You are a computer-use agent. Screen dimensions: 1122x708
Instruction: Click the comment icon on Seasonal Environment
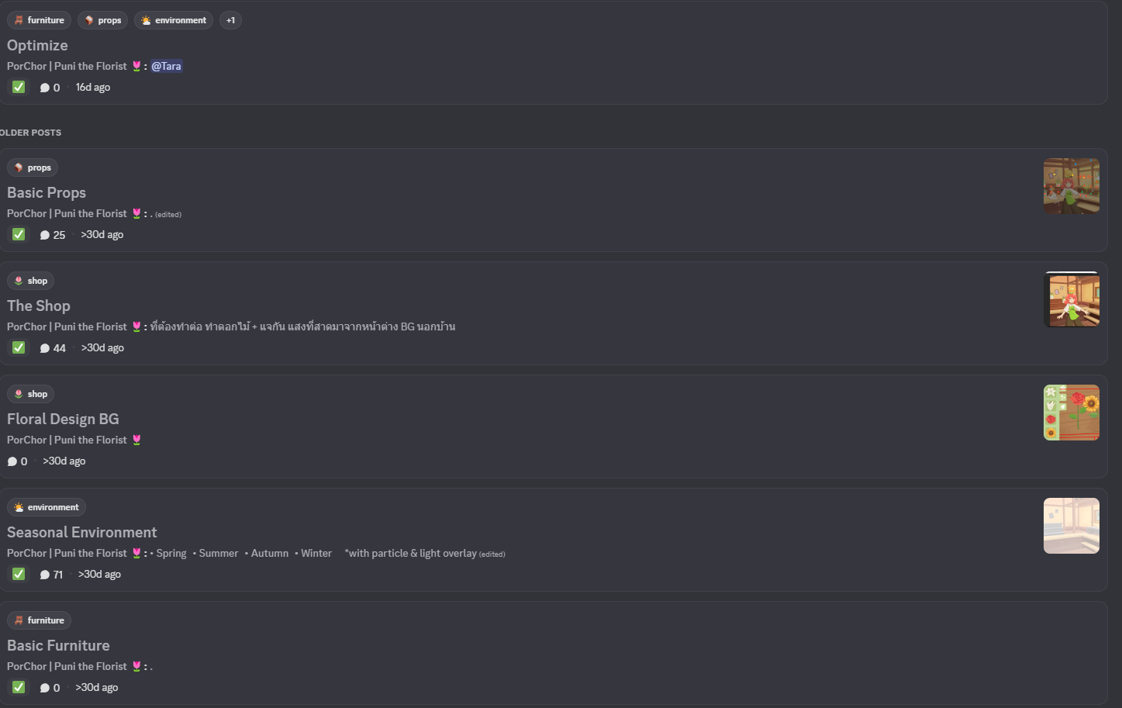click(x=45, y=575)
